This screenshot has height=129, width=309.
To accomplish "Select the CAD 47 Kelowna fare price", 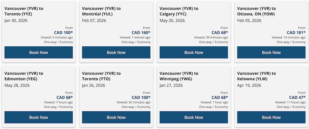I will coord(297,97).
